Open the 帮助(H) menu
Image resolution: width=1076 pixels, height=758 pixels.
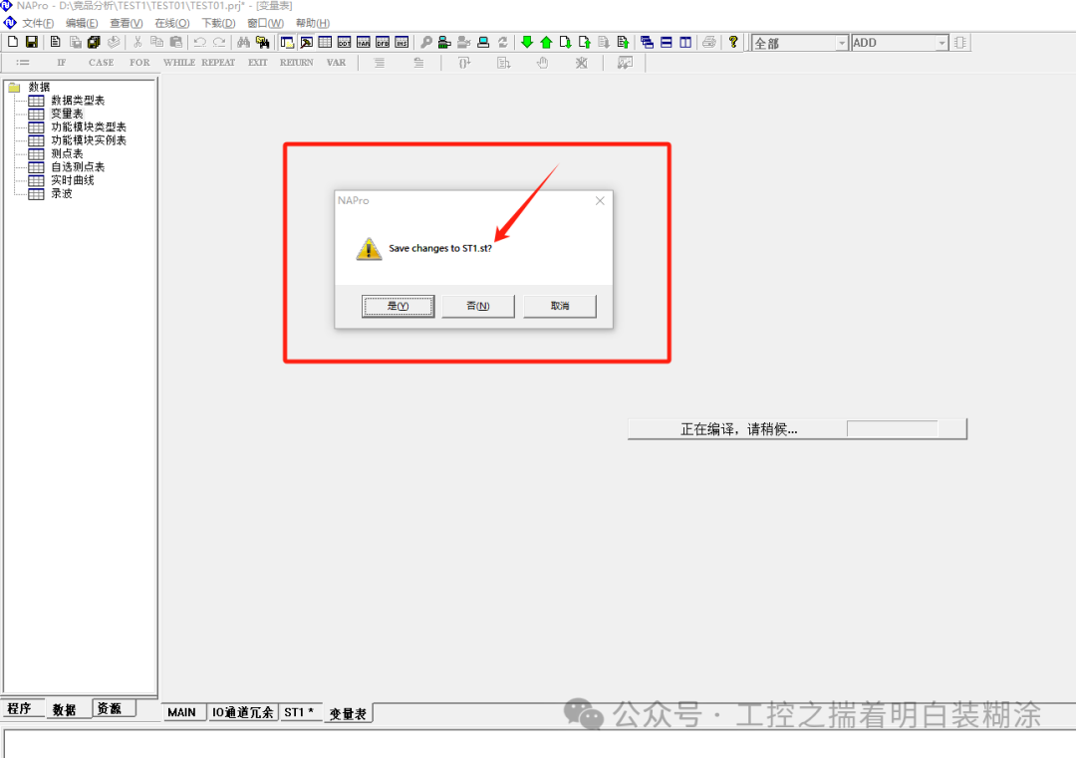312,23
